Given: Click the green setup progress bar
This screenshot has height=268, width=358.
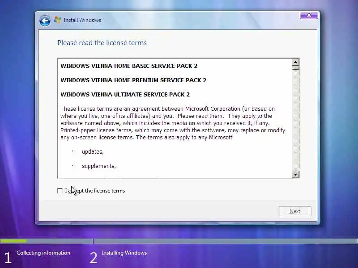Looking at the screenshot, I should click(13, 241).
